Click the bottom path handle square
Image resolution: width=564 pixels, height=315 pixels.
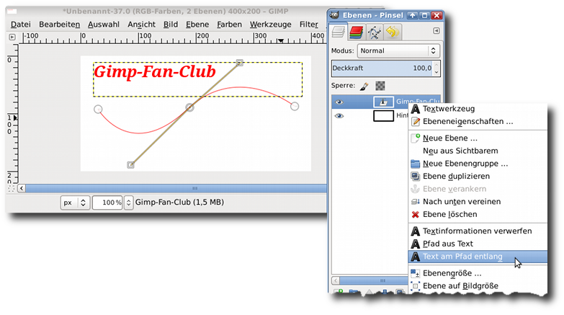[x=130, y=165]
